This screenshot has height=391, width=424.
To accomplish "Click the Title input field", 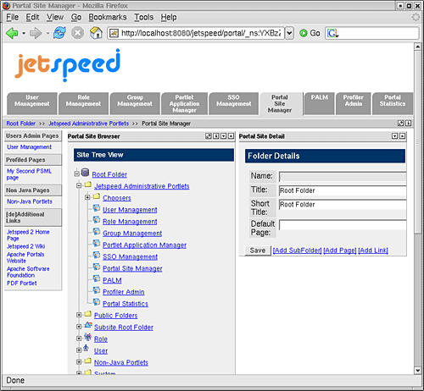I will click(x=343, y=190).
